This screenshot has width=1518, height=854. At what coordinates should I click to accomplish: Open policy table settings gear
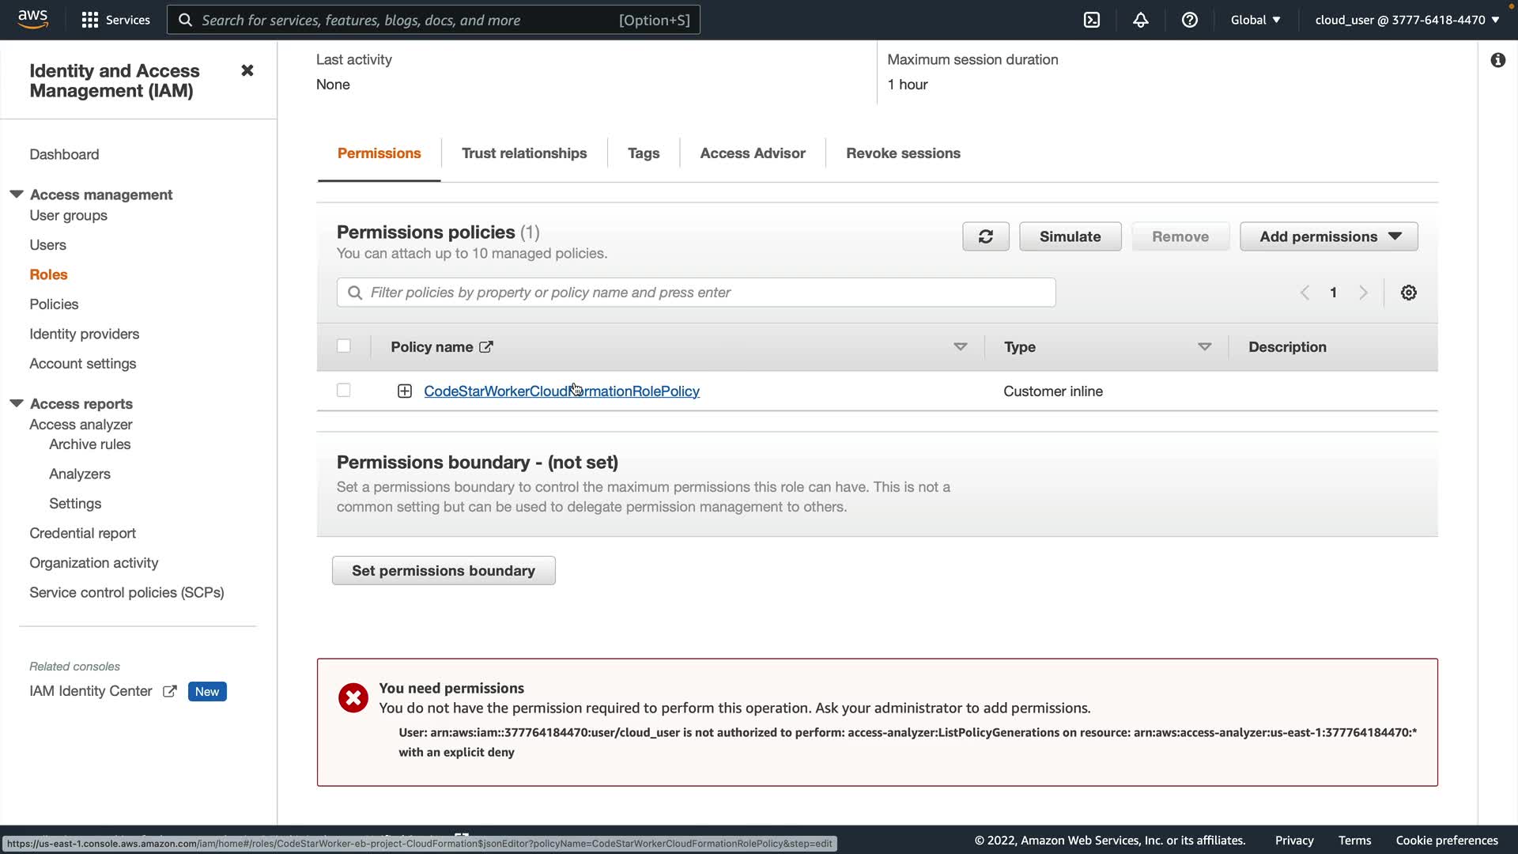1408,293
